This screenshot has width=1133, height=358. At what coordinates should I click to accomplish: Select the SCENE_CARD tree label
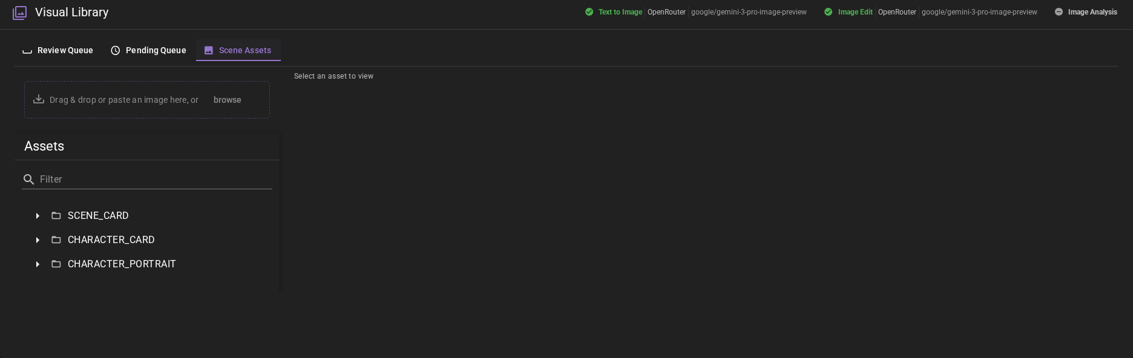[98, 216]
